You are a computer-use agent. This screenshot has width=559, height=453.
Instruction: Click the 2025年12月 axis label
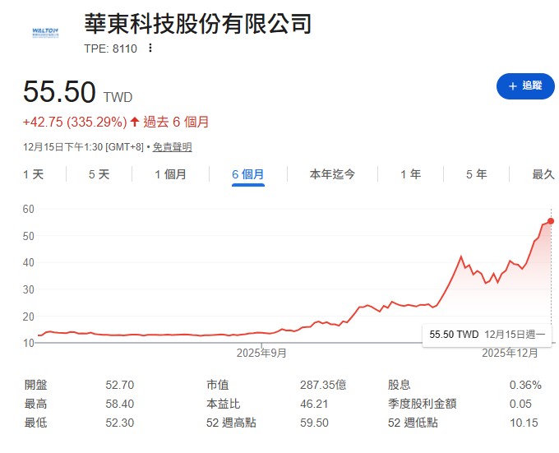point(510,354)
